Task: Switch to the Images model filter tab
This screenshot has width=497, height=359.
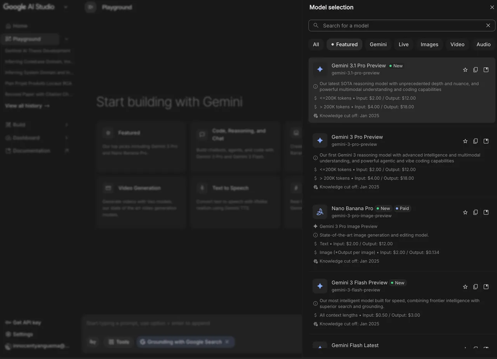Action: 429,44
